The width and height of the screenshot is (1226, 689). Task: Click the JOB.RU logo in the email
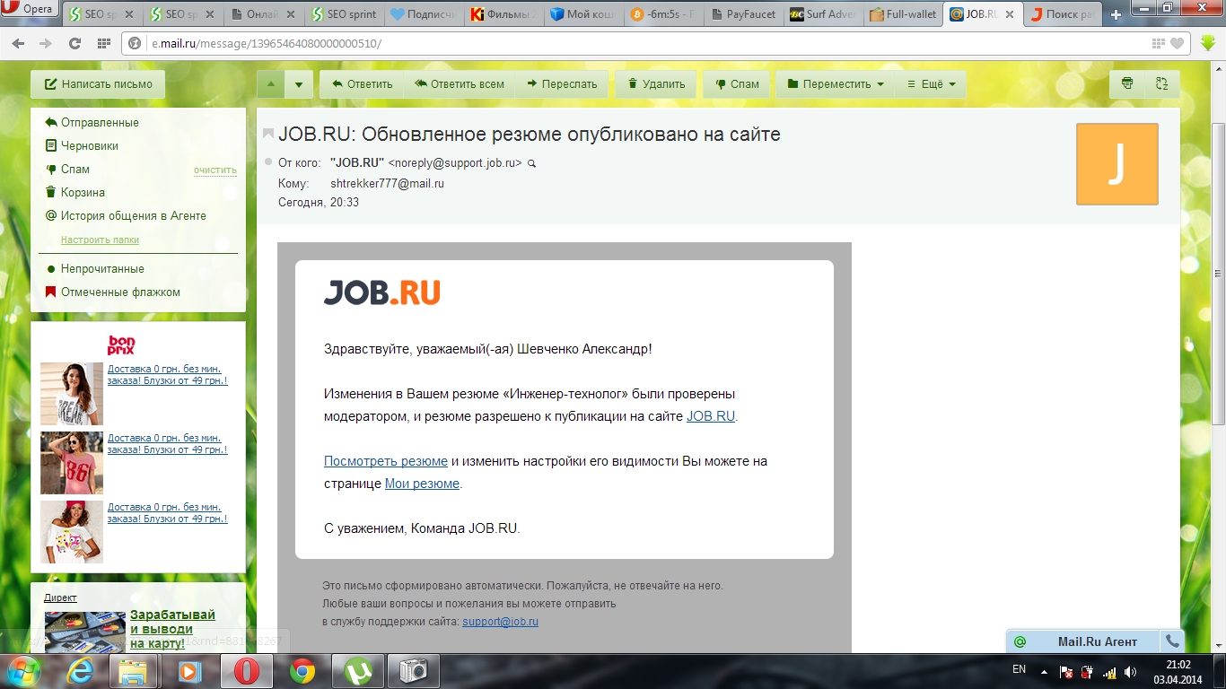381,292
